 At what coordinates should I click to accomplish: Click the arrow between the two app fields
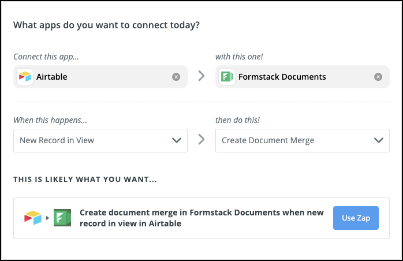201,76
